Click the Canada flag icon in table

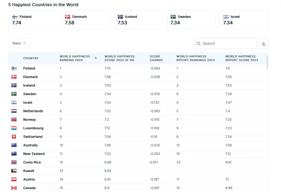[x=14, y=188]
